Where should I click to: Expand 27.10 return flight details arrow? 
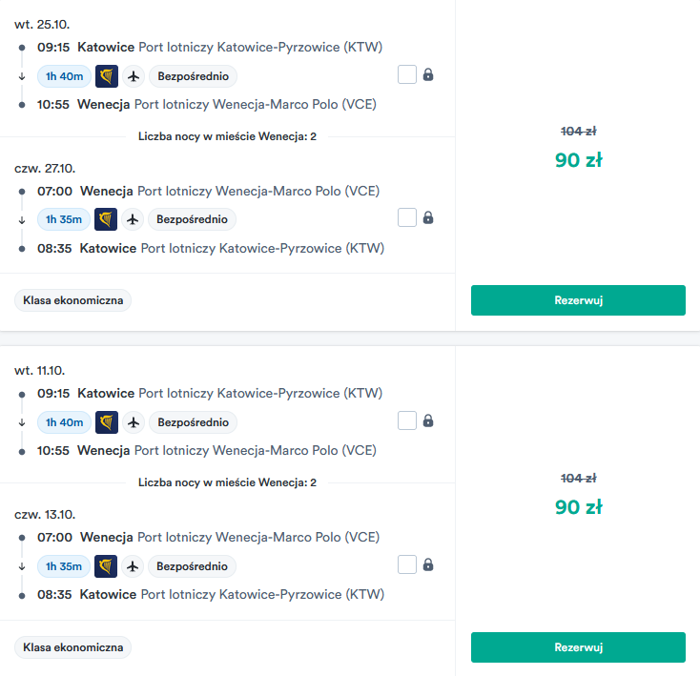[22, 220]
